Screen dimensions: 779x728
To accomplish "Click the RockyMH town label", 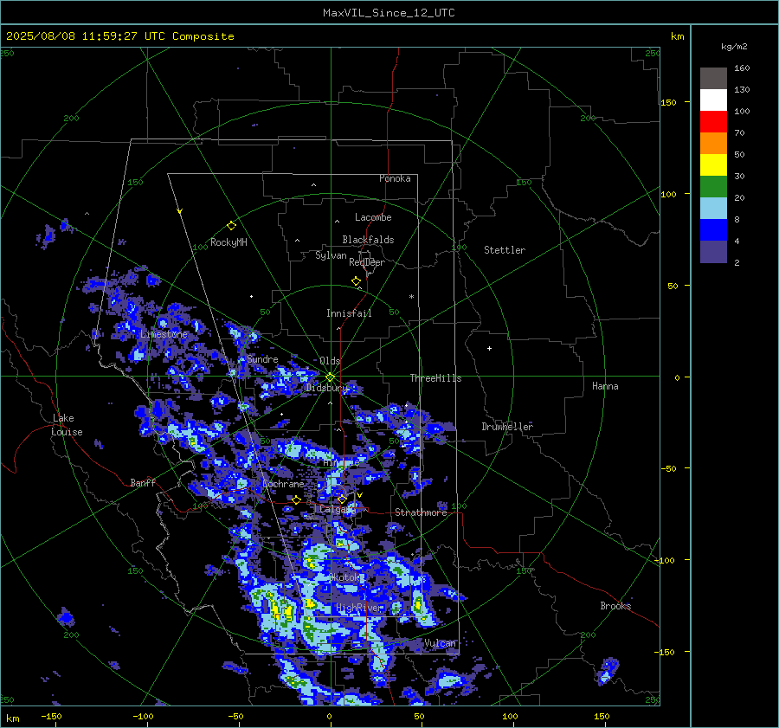I will tap(229, 242).
